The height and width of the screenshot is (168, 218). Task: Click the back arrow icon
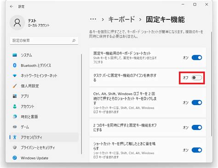click(11, 6)
